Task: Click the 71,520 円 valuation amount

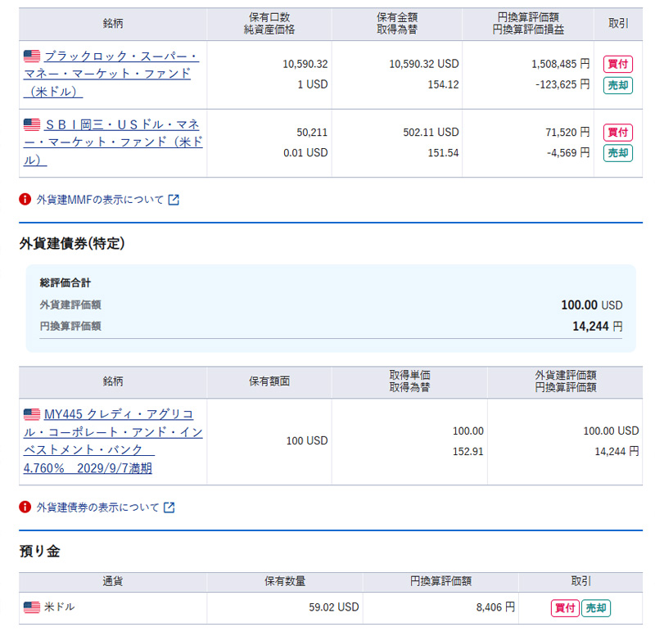Action: tap(567, 133)
